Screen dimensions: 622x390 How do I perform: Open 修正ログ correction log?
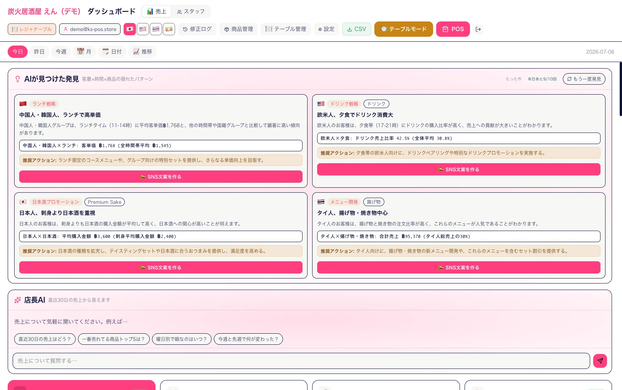coord(197,29)
